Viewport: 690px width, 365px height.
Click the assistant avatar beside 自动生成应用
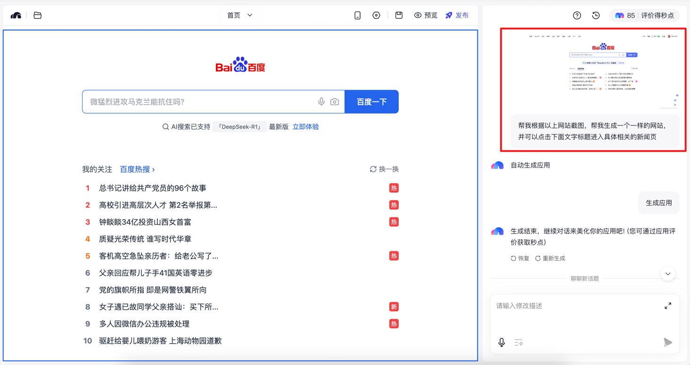point(497,166)
